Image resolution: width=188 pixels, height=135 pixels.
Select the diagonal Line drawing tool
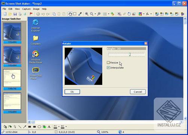pos(20,127)
